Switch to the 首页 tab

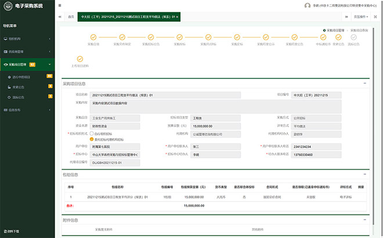pyautogui.click(x=71, y=17)
